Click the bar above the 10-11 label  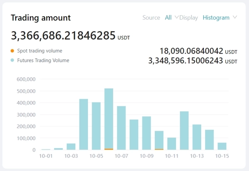[x=172, y=144]
